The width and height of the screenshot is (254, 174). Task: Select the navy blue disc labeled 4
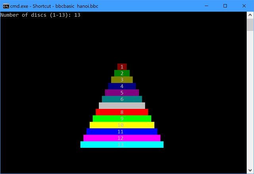[122, 86]
